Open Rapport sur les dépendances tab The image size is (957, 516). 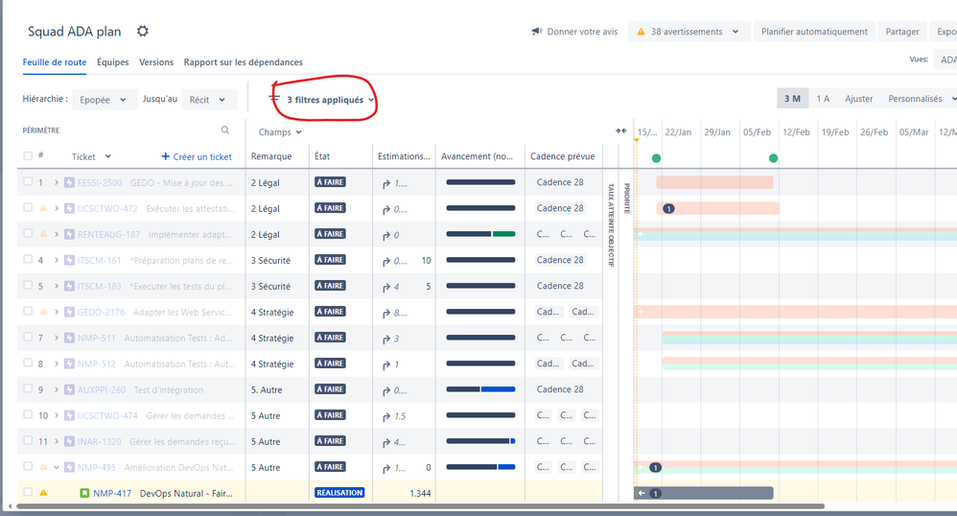[243, 62]
